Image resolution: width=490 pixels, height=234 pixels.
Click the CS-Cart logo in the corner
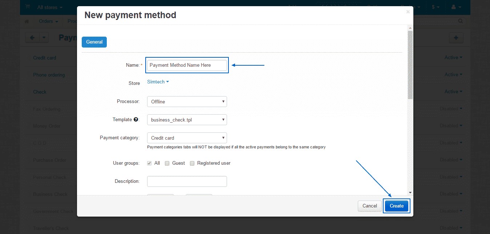(28, 7)
